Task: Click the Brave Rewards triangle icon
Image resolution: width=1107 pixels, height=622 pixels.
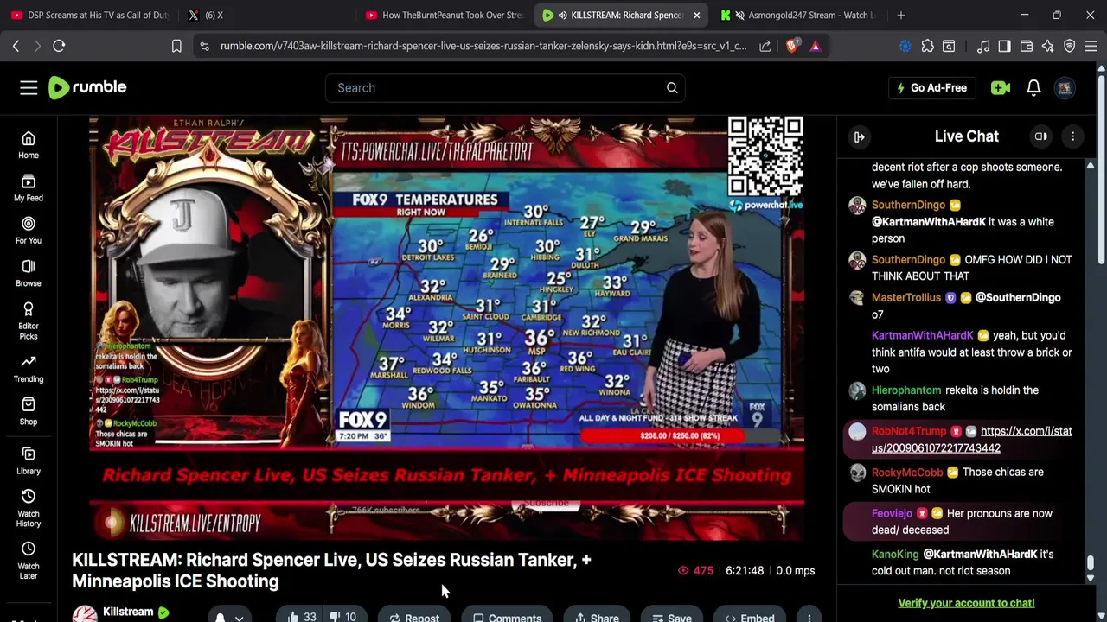Action: (815, 46)
